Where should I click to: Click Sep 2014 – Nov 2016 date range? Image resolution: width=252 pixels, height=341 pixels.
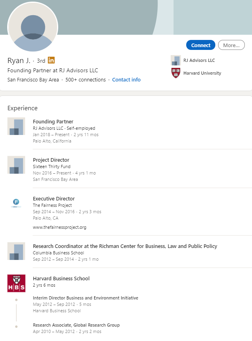click(54, 212)
